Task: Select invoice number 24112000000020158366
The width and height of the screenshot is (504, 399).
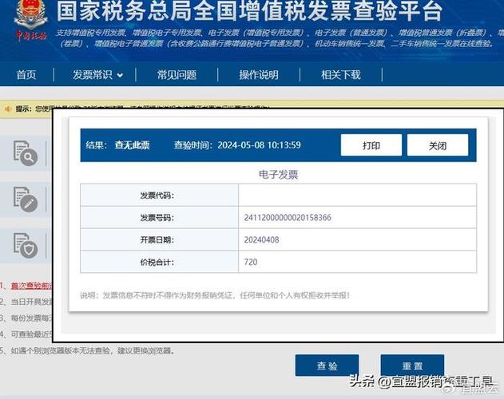Action: 288,218
